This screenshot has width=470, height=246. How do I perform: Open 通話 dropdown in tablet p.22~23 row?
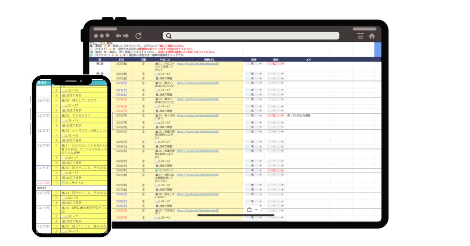(276, 123)
